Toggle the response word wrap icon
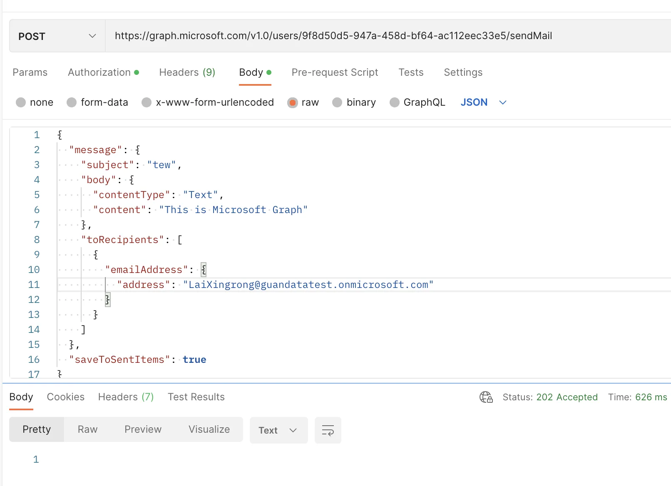 pyautogui.click(x=328, y=430)
